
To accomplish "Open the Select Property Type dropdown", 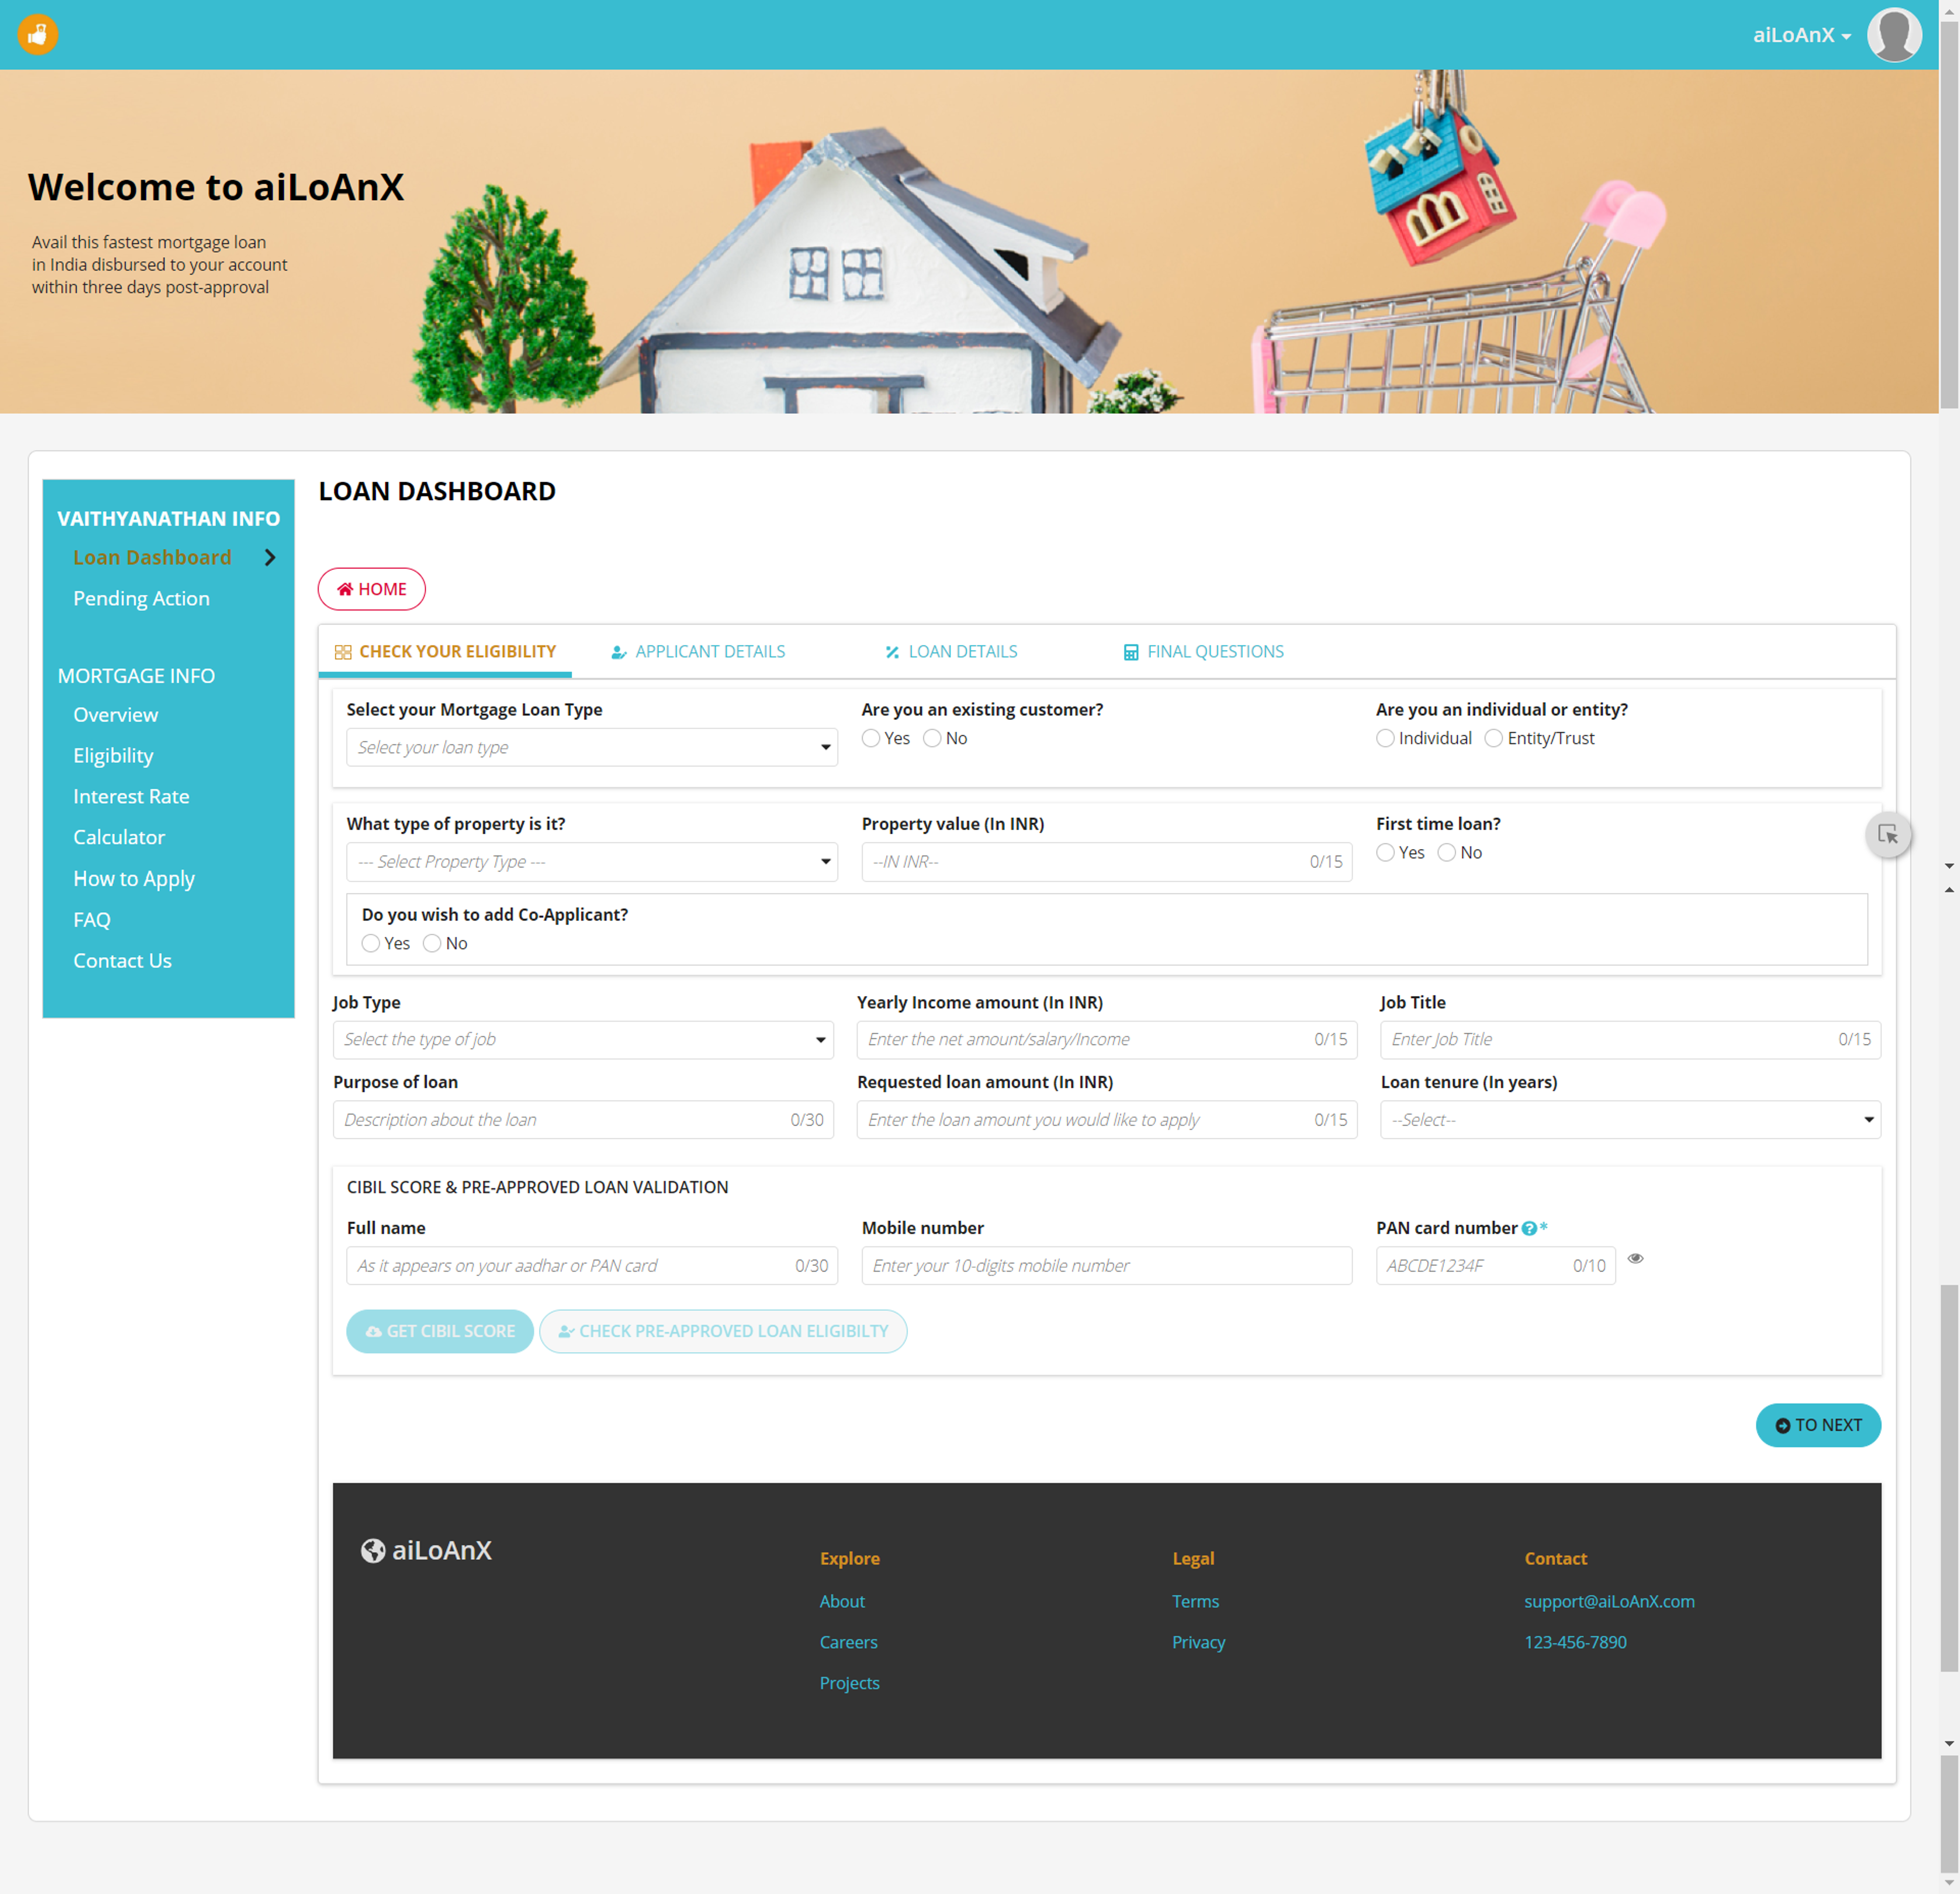I will point(592,862).
